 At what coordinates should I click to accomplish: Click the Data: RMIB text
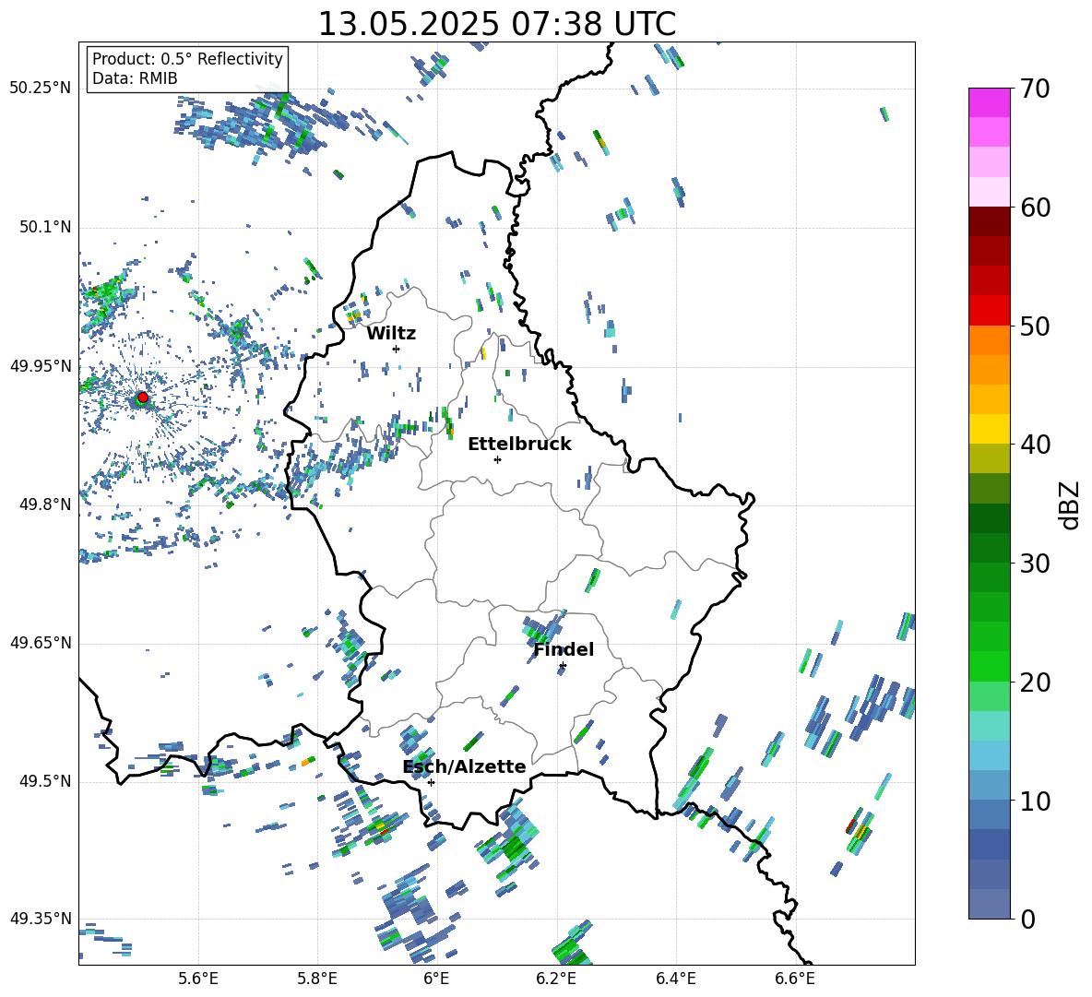(135, 78)
